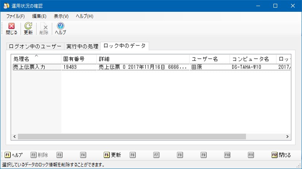The width and height of the screenshot is (302, 169).
Task: Sort by ユーザー名 column header
Action: (210, 59)
